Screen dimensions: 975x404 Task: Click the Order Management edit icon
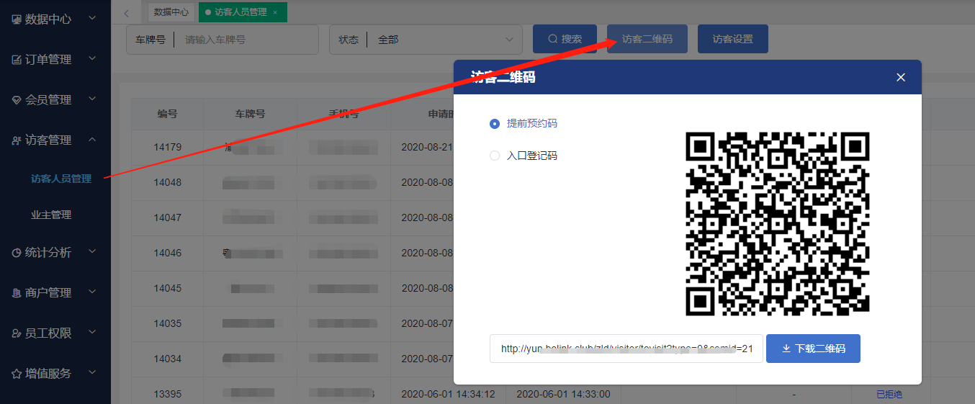pos(17,60)
